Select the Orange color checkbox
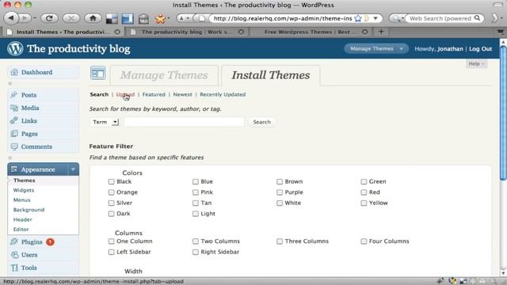Viewport: 507px width, 285px height. click(111, 192)
